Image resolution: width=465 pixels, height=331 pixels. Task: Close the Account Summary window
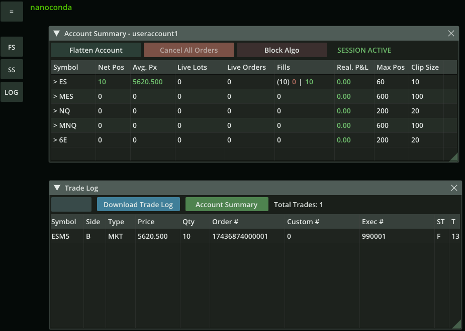tap(451, 34)
